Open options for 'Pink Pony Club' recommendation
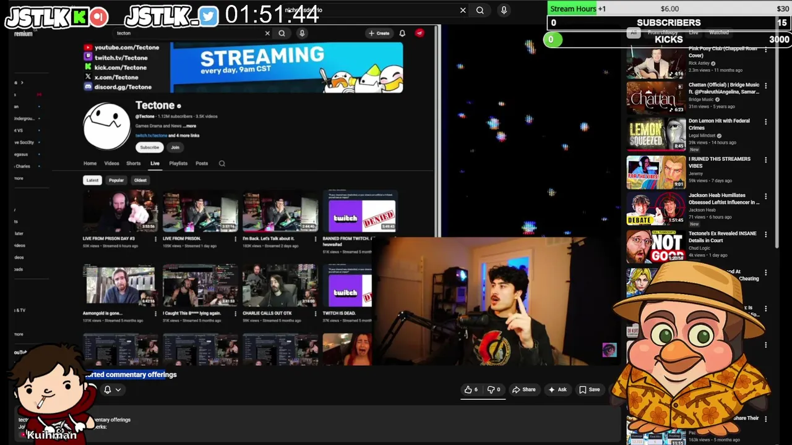The height and width of the screenshot is (445, 792). (766, 49)
